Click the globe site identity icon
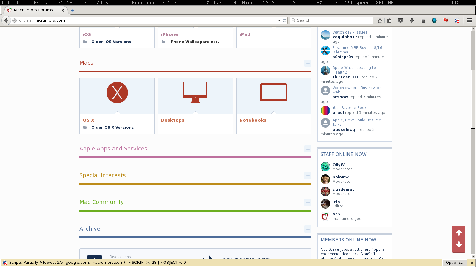The height and width of the screenshot is (267, 476). click(14, 20)
